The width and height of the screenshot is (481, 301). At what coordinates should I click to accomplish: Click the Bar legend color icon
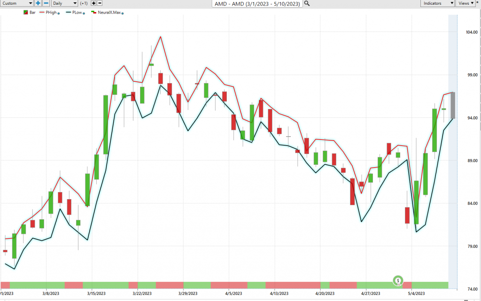pyautogui.click(x=26, y=13)
